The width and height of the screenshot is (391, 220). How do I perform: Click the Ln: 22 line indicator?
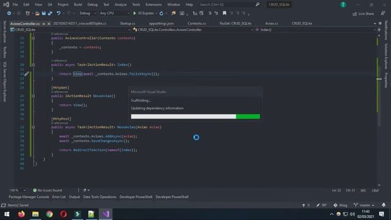pos(337,190)
